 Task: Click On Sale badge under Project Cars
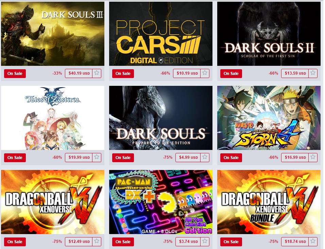point(123,73)
